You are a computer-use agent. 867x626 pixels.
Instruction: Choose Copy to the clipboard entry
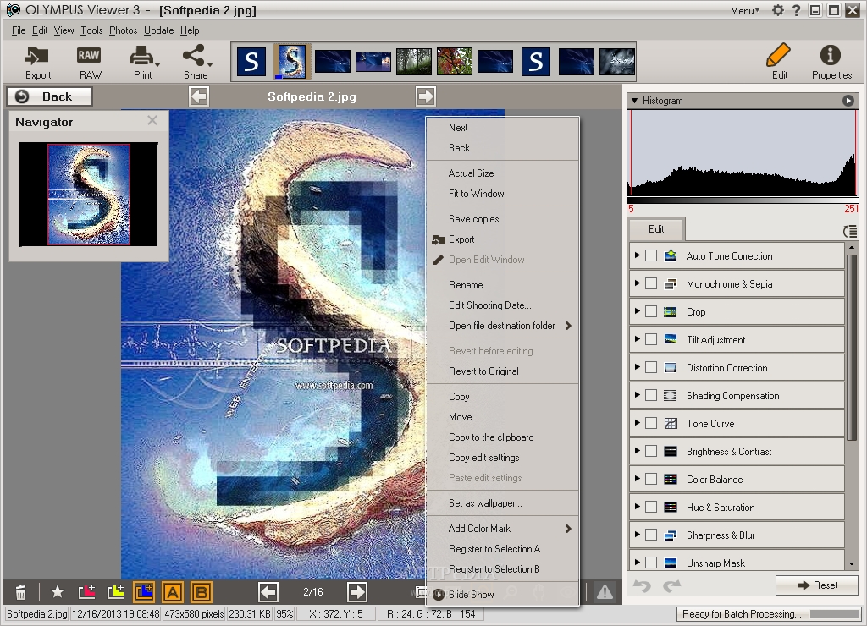503,437
